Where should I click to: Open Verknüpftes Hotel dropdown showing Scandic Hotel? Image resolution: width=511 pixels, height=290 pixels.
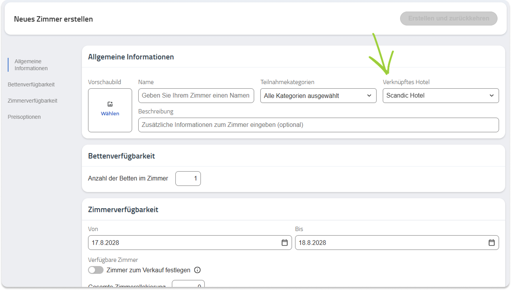point(441,96)
